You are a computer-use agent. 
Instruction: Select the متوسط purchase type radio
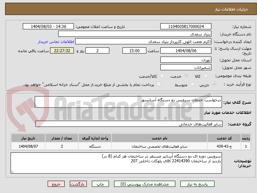pyautogui.click(x=192, y=84)
